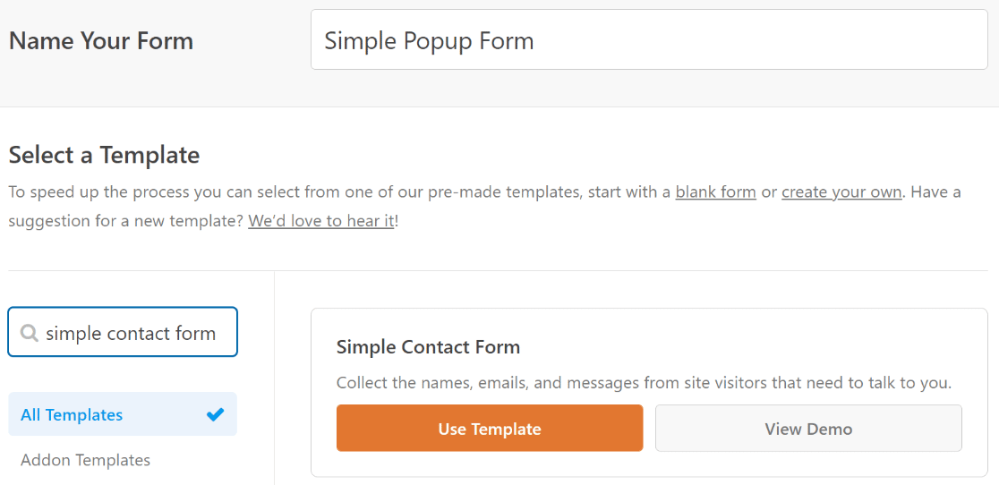Viewport: 999px width, 485px height.
Task: Click into the template search box
Action: [x=123, y=332]
